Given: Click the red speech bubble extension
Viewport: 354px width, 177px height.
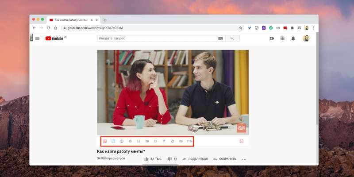Looking at the screenshot, I should point(285,28).
